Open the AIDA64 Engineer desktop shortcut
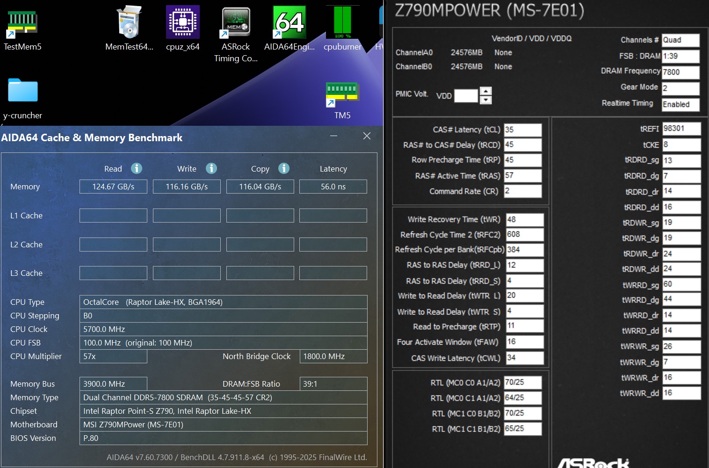This screenshot has width=709, height=468. [289, 28]
